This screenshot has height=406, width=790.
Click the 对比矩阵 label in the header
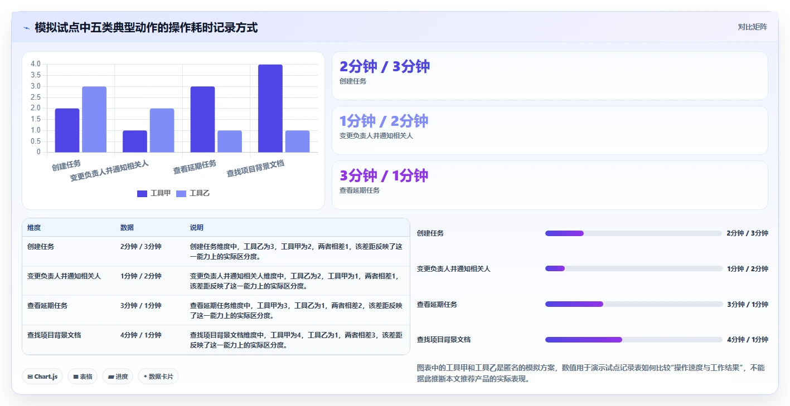pyautogui.click(x=752, y=27)
